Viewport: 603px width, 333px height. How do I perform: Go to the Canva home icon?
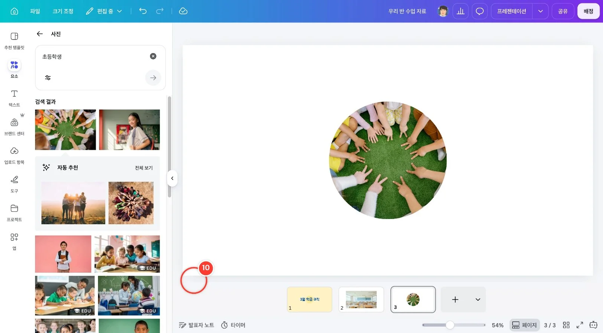point(14,11)
